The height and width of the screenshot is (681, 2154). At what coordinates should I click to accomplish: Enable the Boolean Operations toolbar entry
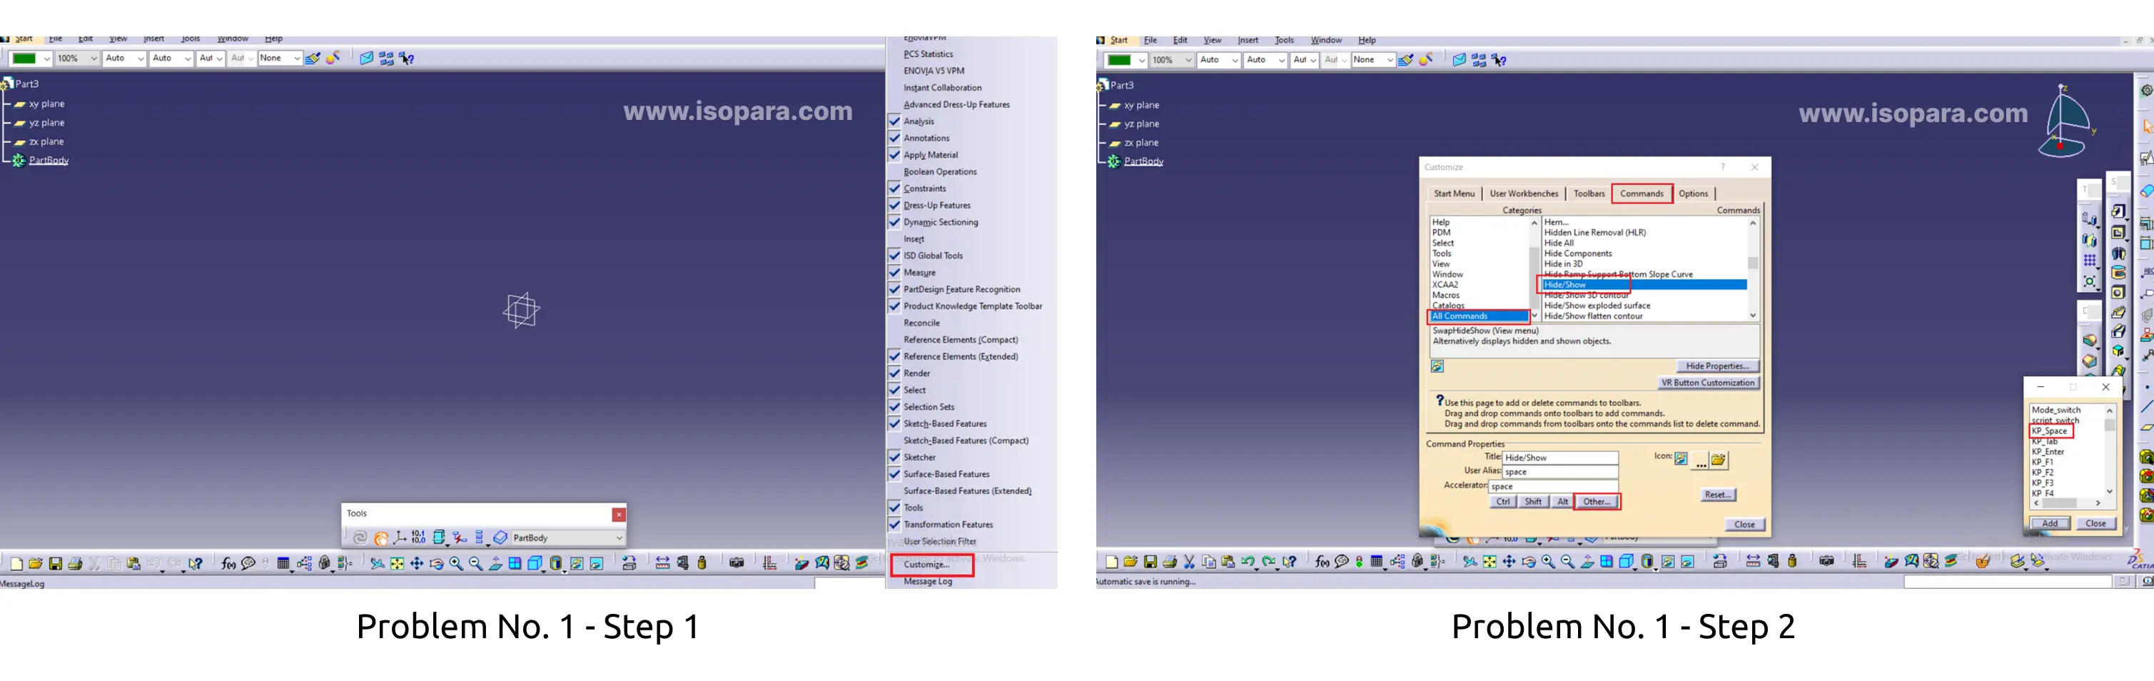[940, 171]
